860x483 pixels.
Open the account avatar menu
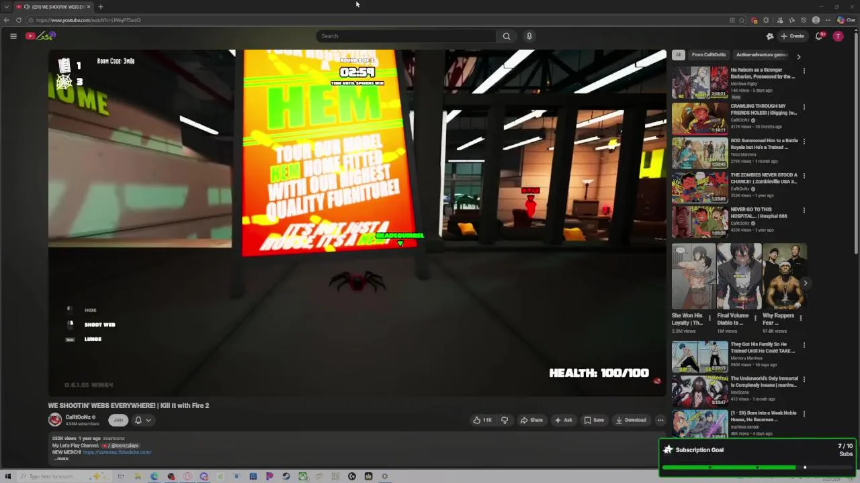838,36
